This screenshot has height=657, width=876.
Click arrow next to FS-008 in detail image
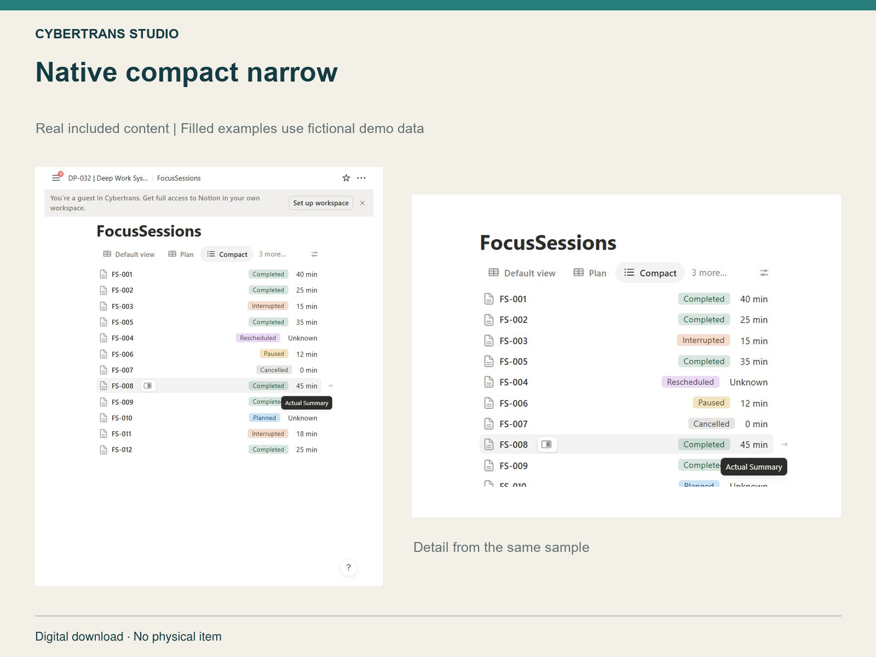click(x=785, y=445)
